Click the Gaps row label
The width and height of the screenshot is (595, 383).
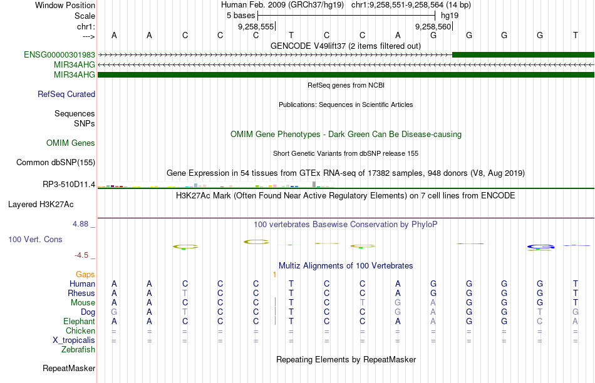pos(85,274)
